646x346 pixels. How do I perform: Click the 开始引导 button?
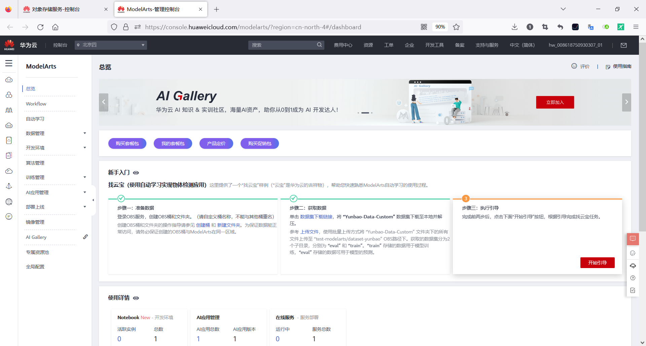(x=597, y=263)
